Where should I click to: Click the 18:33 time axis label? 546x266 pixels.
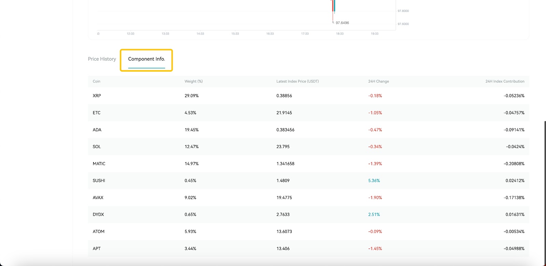340,34
